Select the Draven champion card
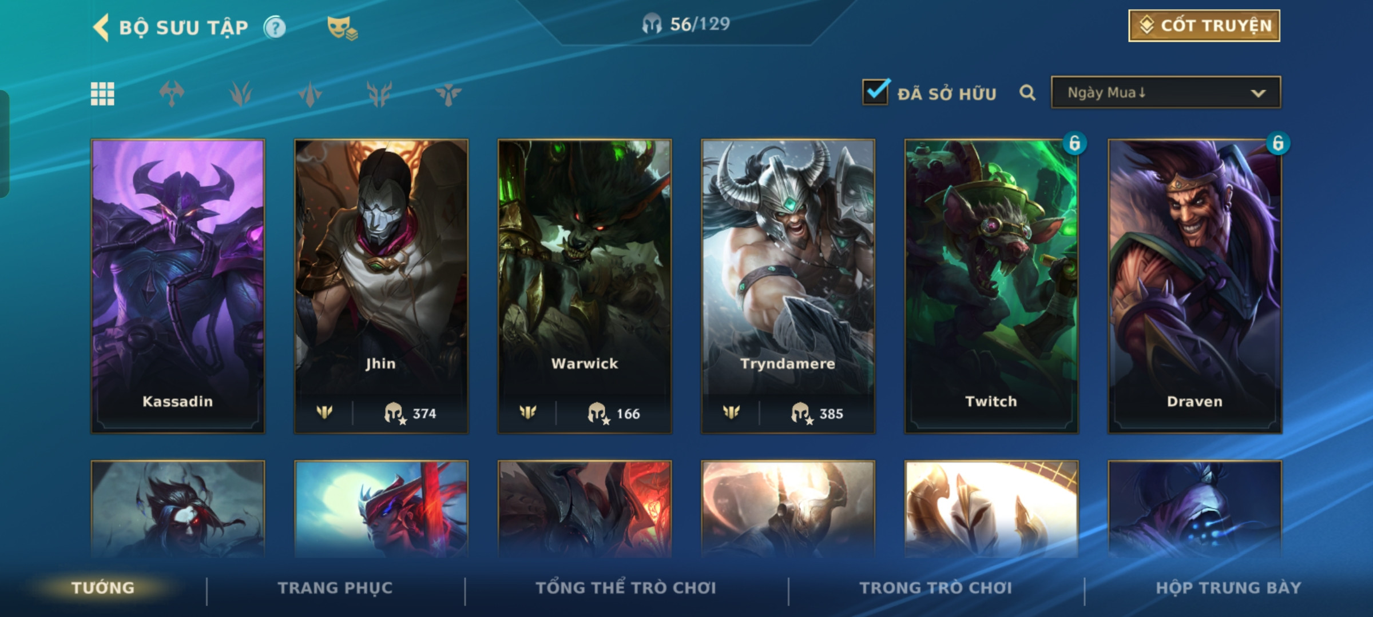The image size is (1373, 617). point(1195,286)
